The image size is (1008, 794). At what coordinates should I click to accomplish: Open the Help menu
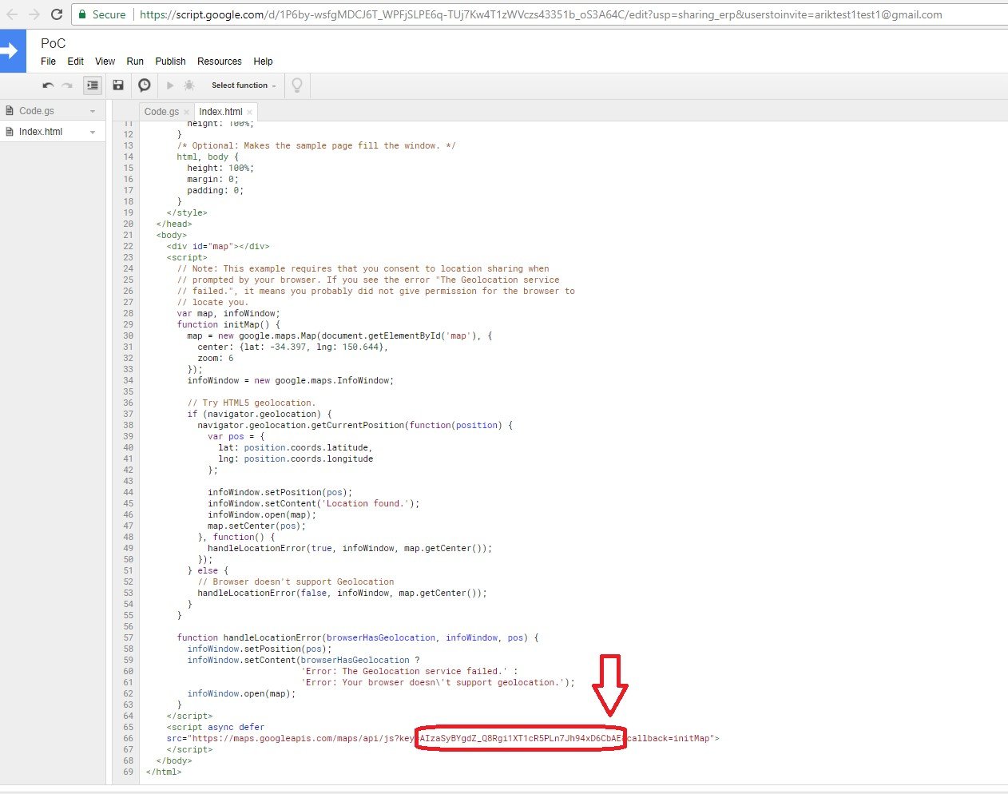pyautogui.click(x=263, y=62)
